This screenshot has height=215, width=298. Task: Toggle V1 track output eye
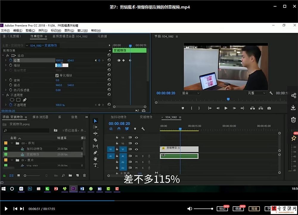point(136,149)
